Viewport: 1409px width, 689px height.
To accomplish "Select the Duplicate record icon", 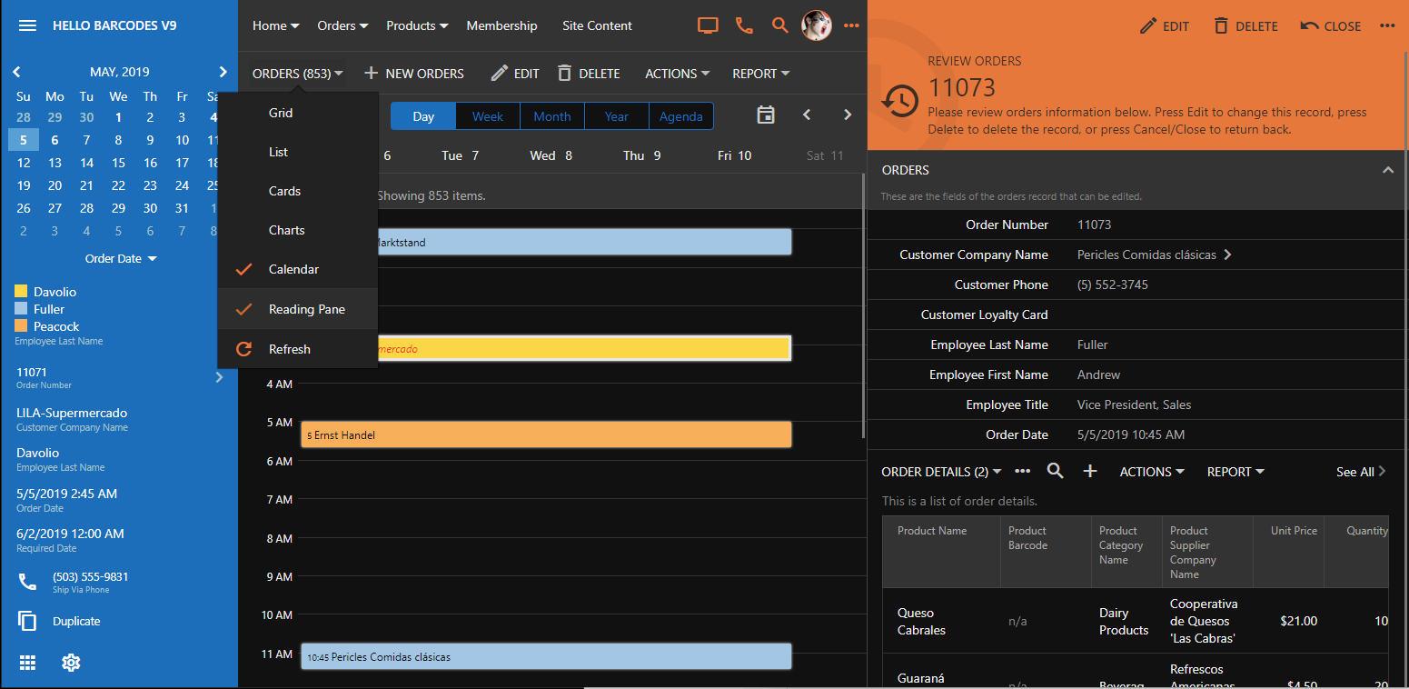I will click(28, 621).
